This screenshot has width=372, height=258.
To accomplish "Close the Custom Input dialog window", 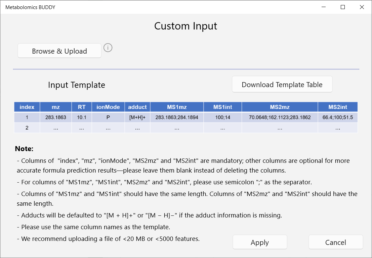I will click(x=362, y=7).
